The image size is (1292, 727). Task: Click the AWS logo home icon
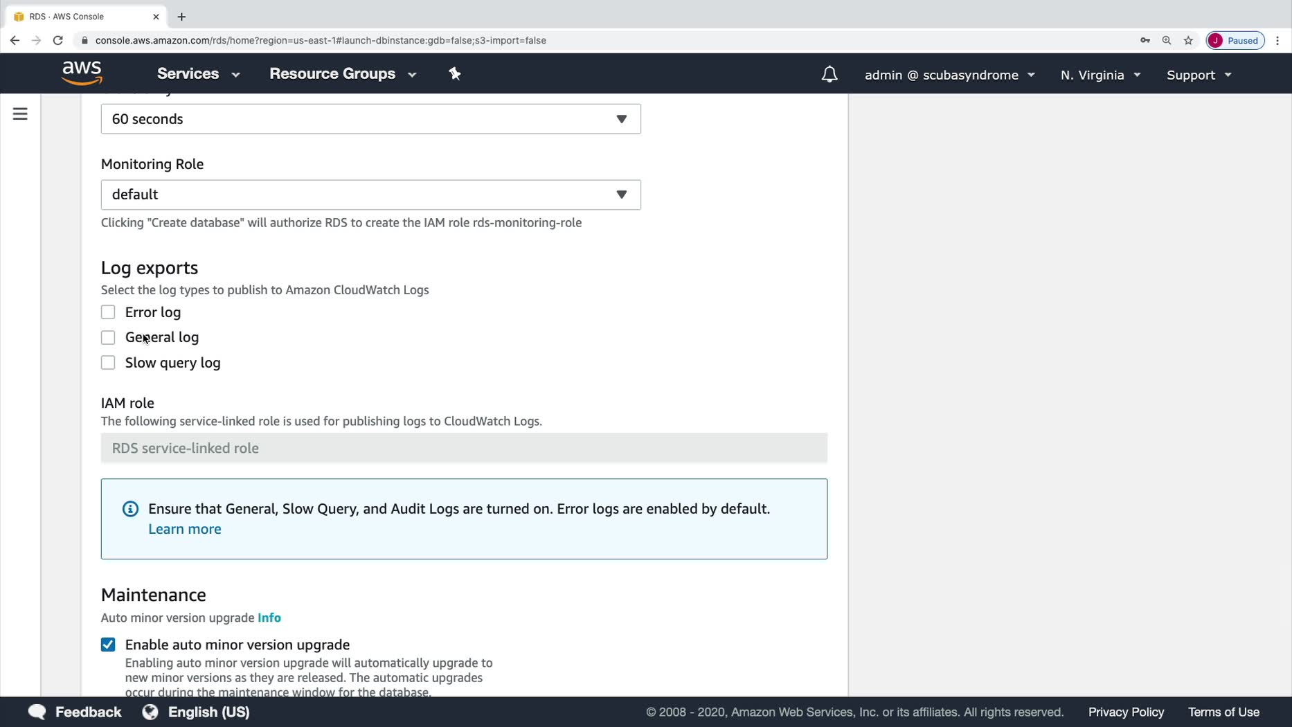coord(82,73)
